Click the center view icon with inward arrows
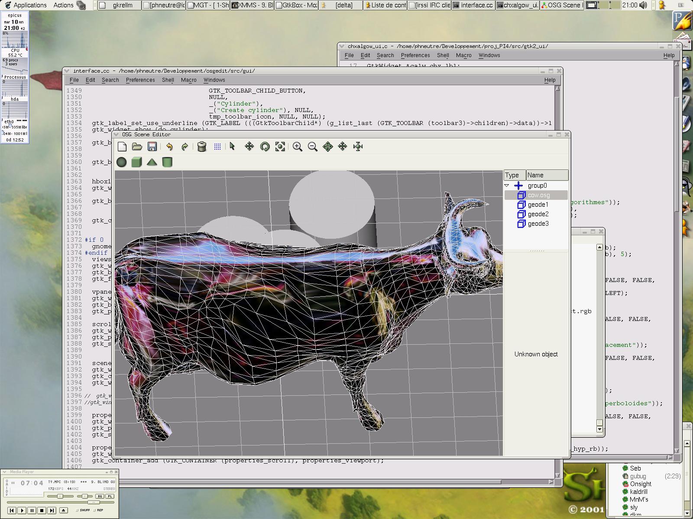Viewport: 693px width, 519px height. pyautogui.click(x=358, y=147)
